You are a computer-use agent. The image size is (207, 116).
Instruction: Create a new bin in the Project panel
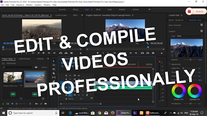(x=46, y=104)
